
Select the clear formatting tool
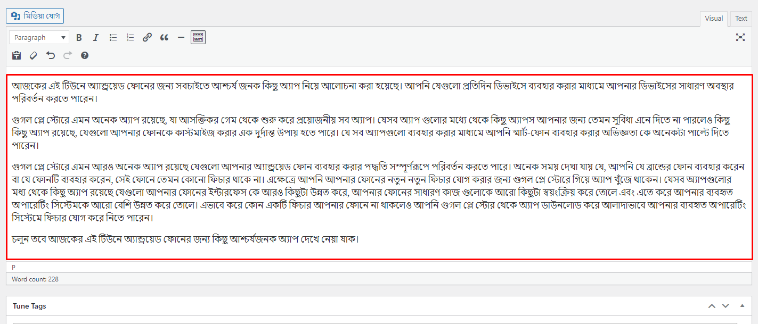(x=33, y=55)
